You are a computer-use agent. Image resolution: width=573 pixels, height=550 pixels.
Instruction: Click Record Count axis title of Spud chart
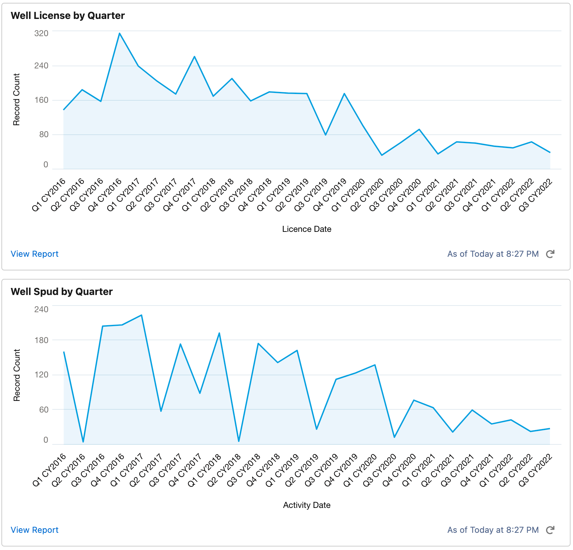16,375
